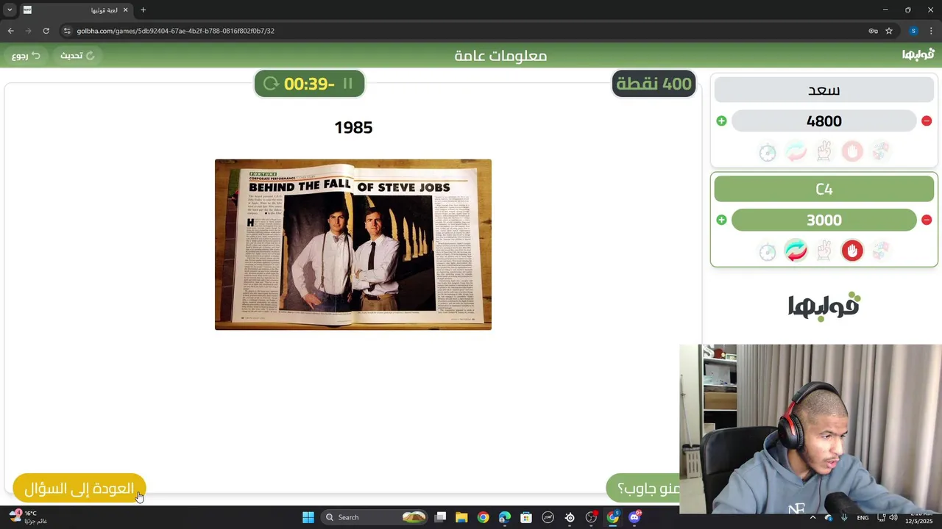
Task: Select team name سعد
Action: (824, 90)
